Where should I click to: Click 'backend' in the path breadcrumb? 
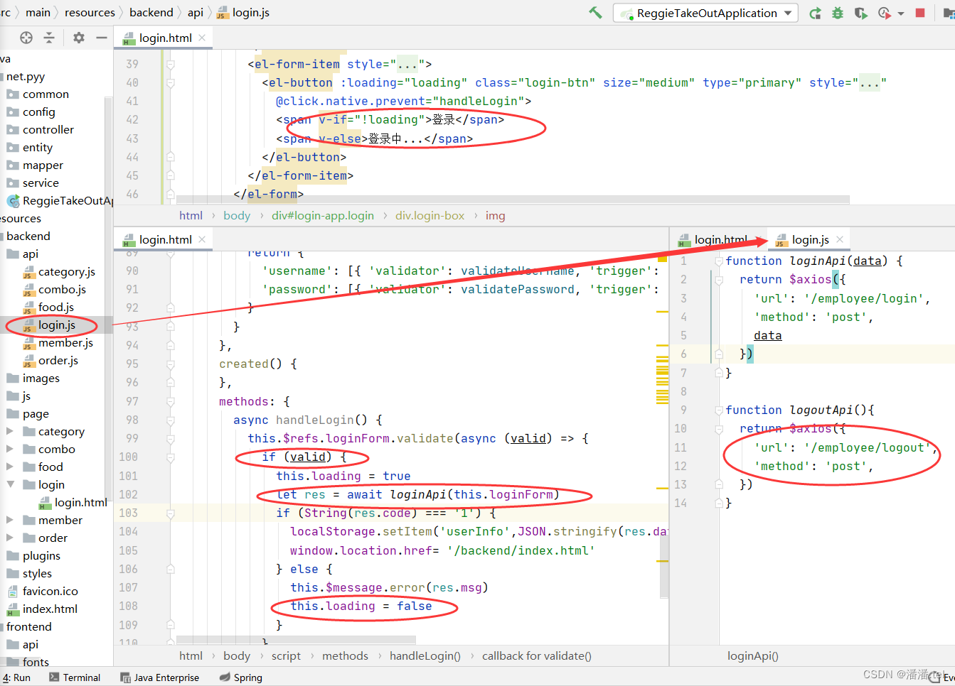pos(151,13)
